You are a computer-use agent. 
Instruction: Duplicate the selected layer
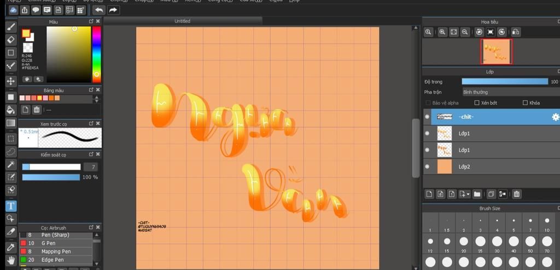tap(491, 194)
